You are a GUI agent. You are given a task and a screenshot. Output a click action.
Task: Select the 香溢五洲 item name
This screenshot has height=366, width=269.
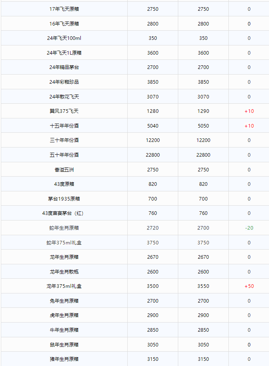64,170
